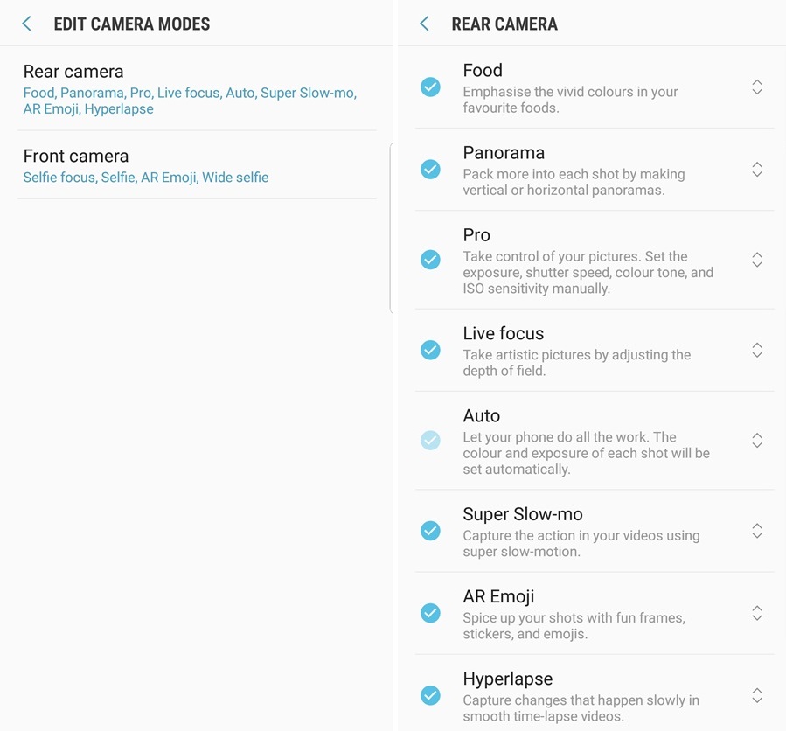Tap the reorder arrows beside Auto
This screenshot has width=786, height=731.
click(x=757, y=440)
